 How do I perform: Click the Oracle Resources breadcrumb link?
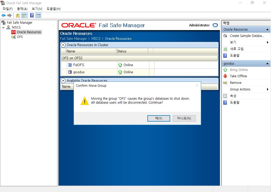[x=118, y=39]
